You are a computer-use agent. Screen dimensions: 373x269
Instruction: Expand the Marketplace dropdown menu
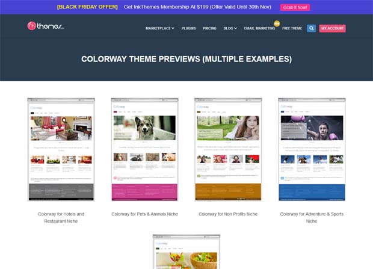[160, 28]
